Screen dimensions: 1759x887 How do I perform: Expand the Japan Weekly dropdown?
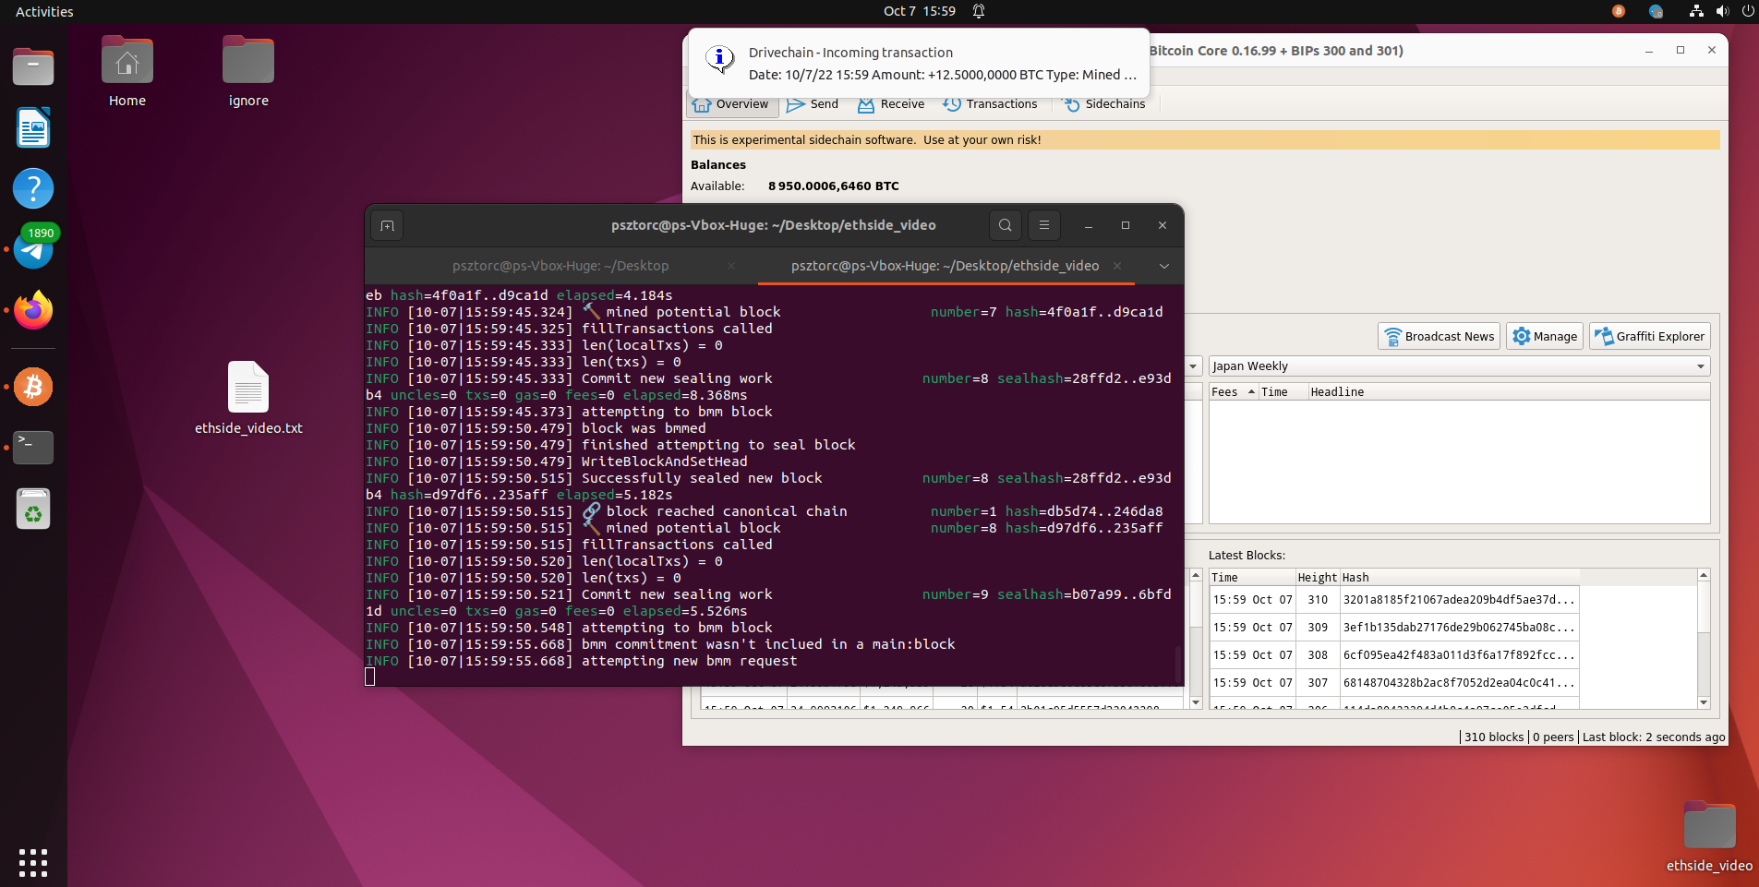tap(1459, 366)
